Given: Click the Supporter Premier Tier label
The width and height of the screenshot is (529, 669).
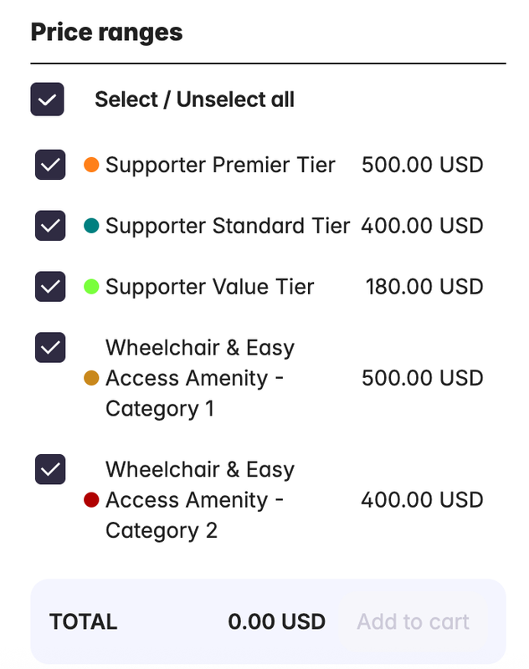Looking at the screenshot, I should point(220,165).
